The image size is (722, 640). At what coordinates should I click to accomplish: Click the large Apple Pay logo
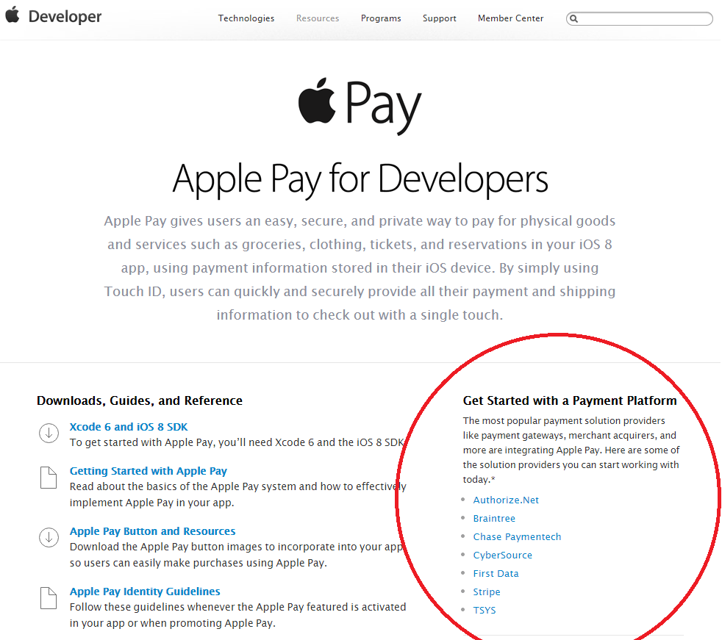tap(360, 105)
